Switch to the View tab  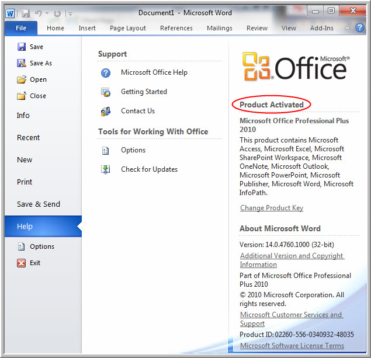tap(289, 28)
